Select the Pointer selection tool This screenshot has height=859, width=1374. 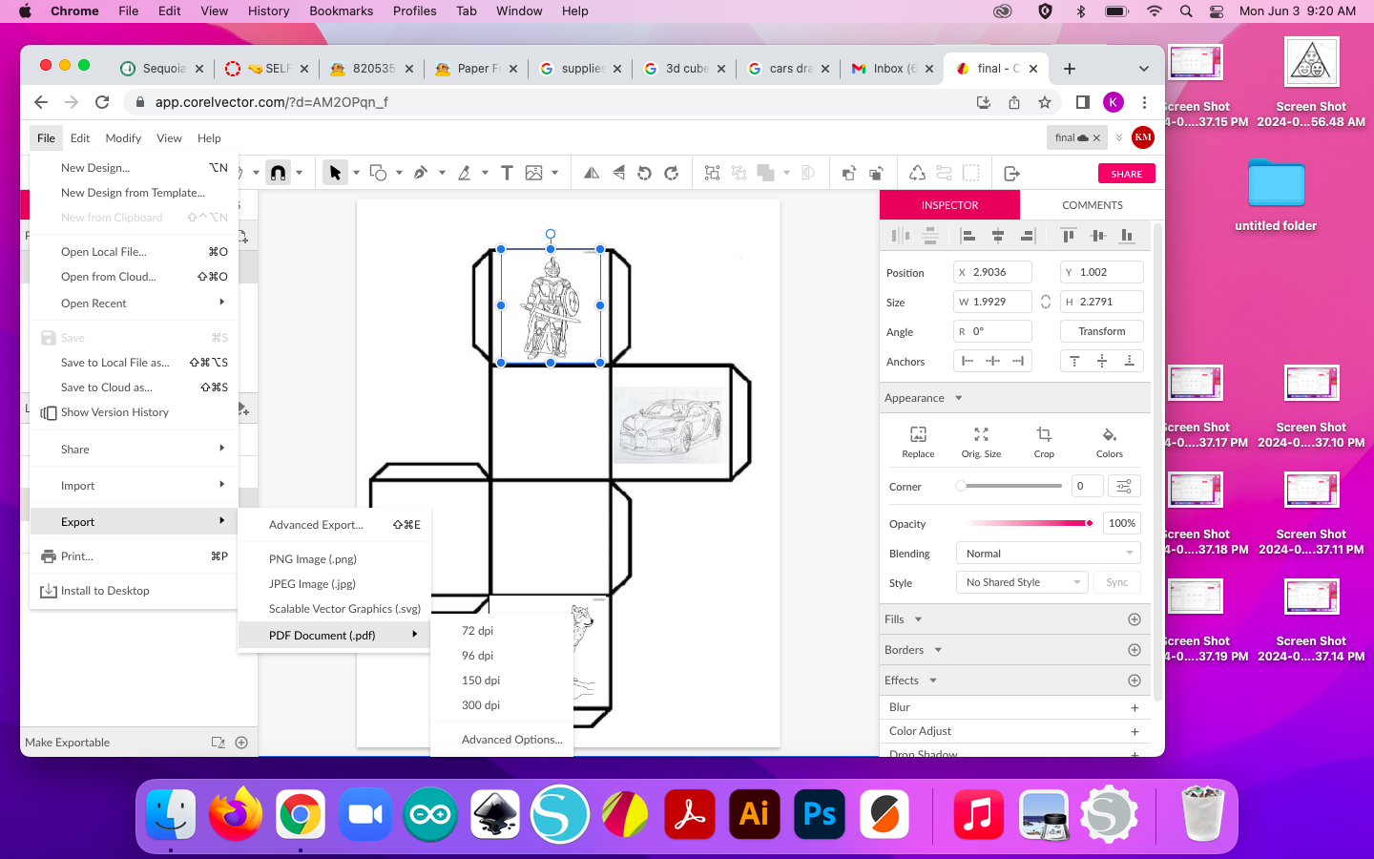(x=335, y=173)
